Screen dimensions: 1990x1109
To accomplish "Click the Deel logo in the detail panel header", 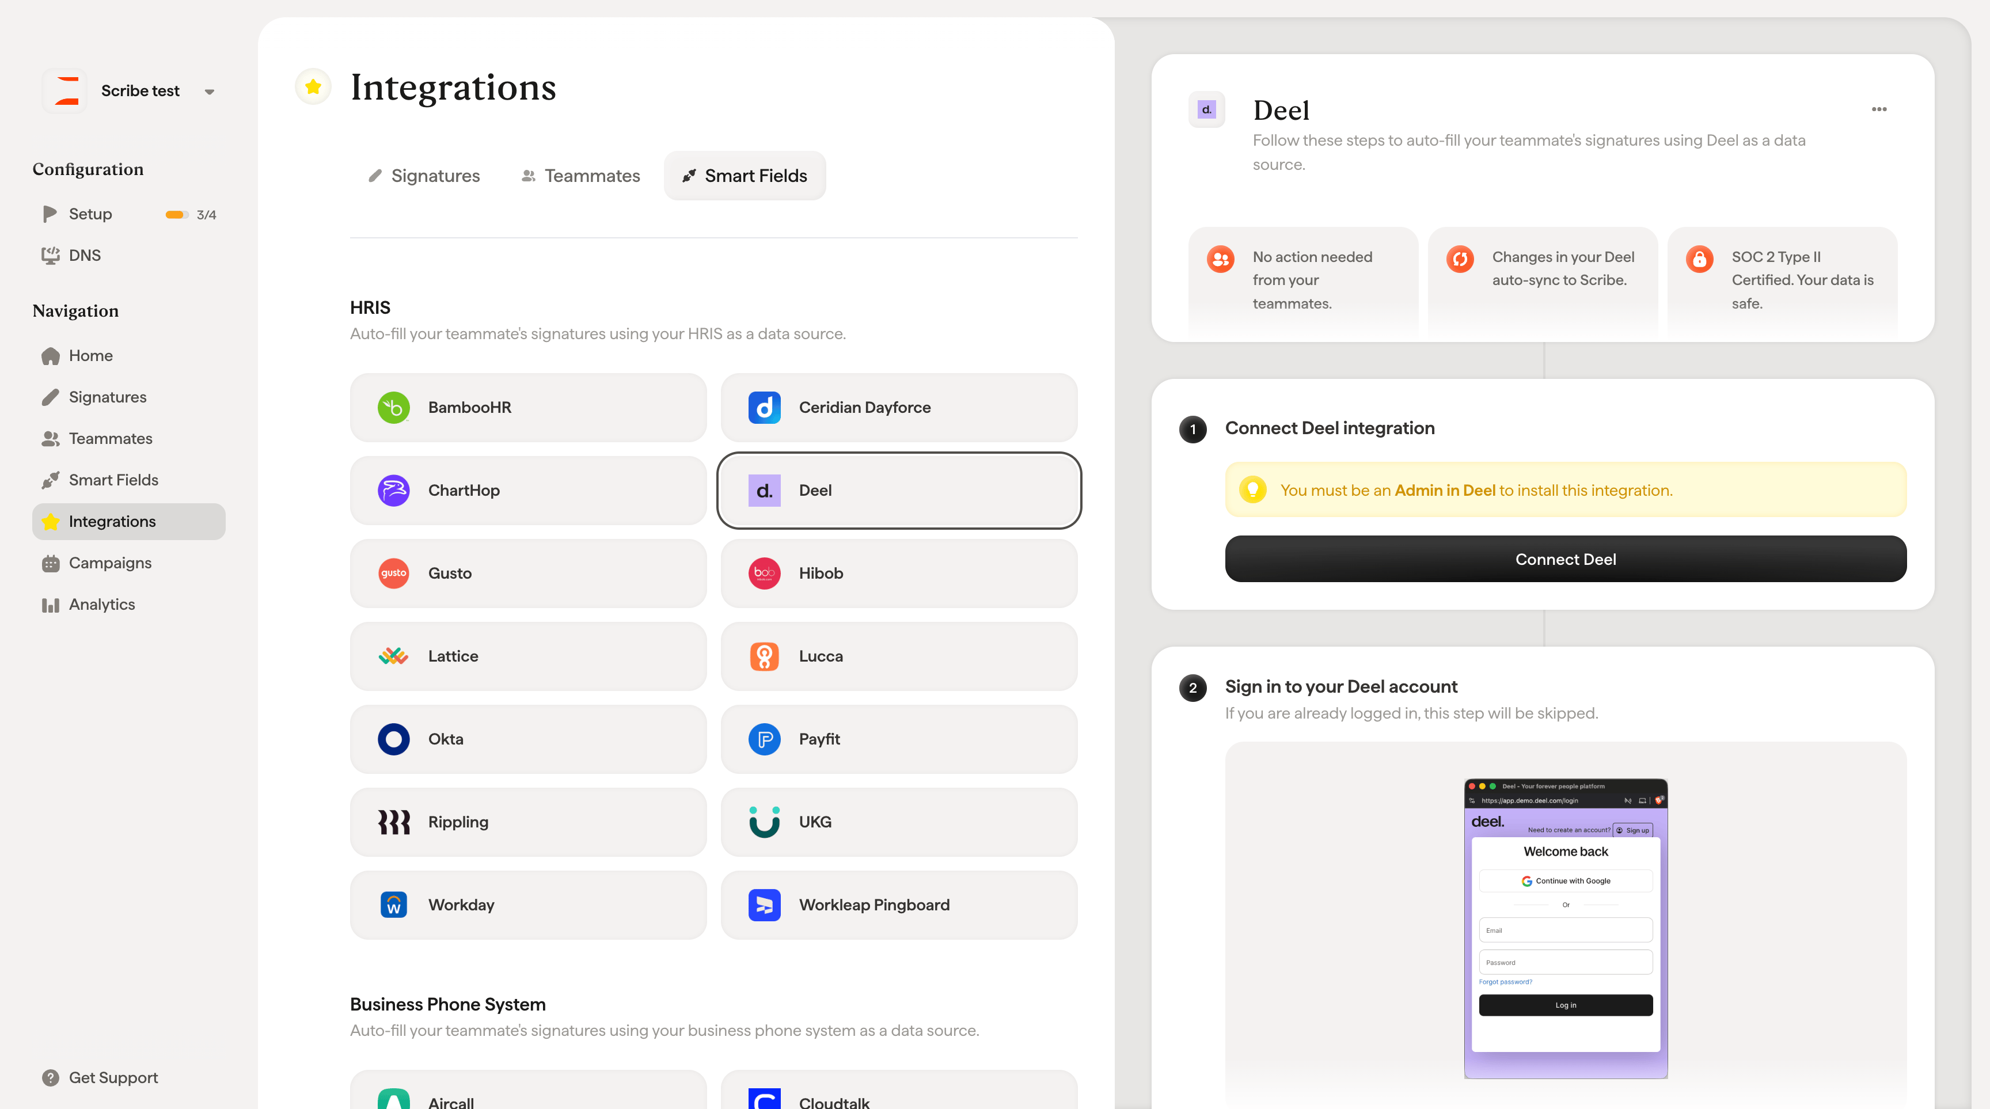I will [1206, 109].
